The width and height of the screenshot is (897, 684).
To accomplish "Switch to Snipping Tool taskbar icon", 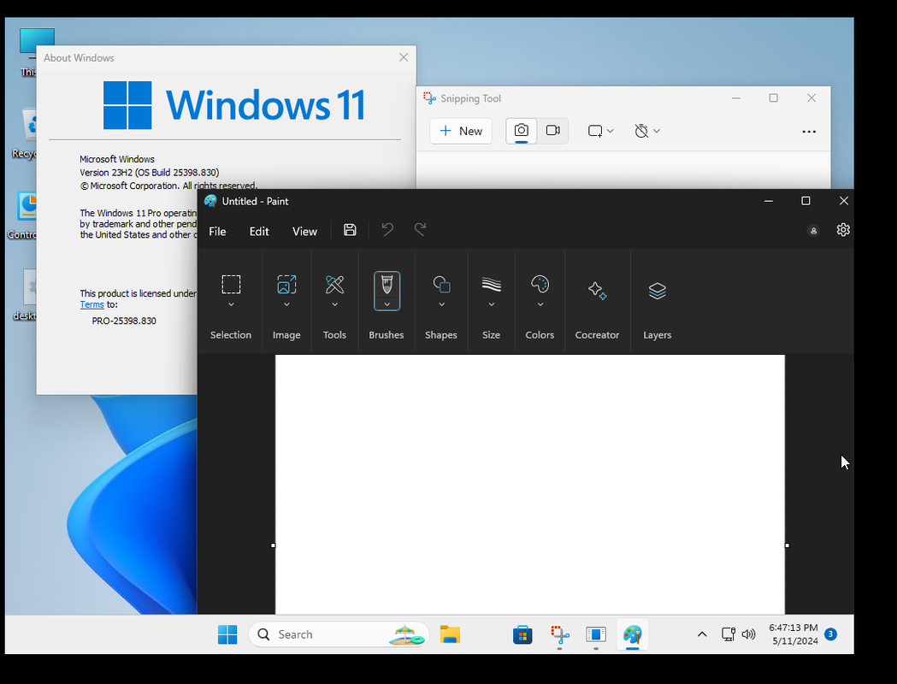I will point(559,634).
